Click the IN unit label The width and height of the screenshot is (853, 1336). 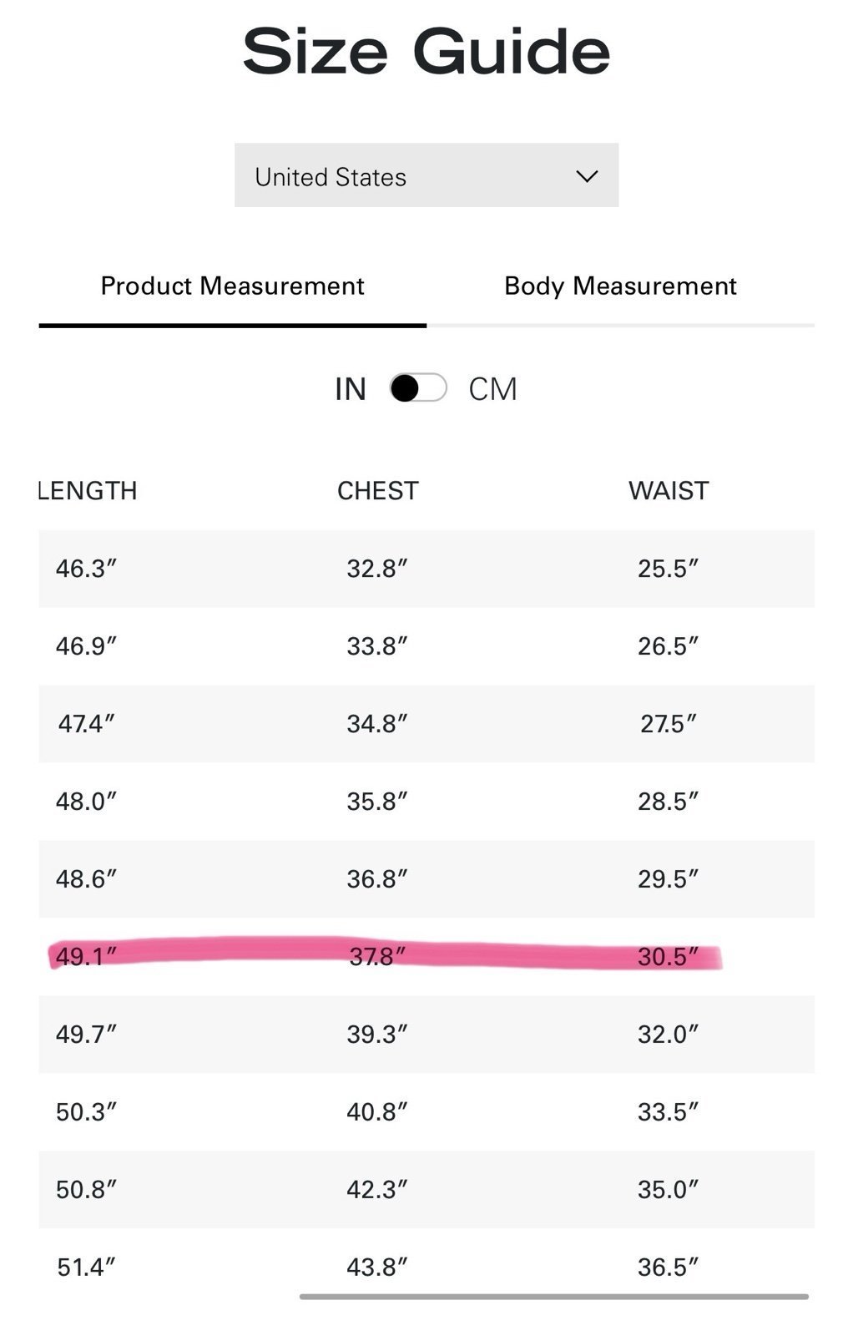351,389
